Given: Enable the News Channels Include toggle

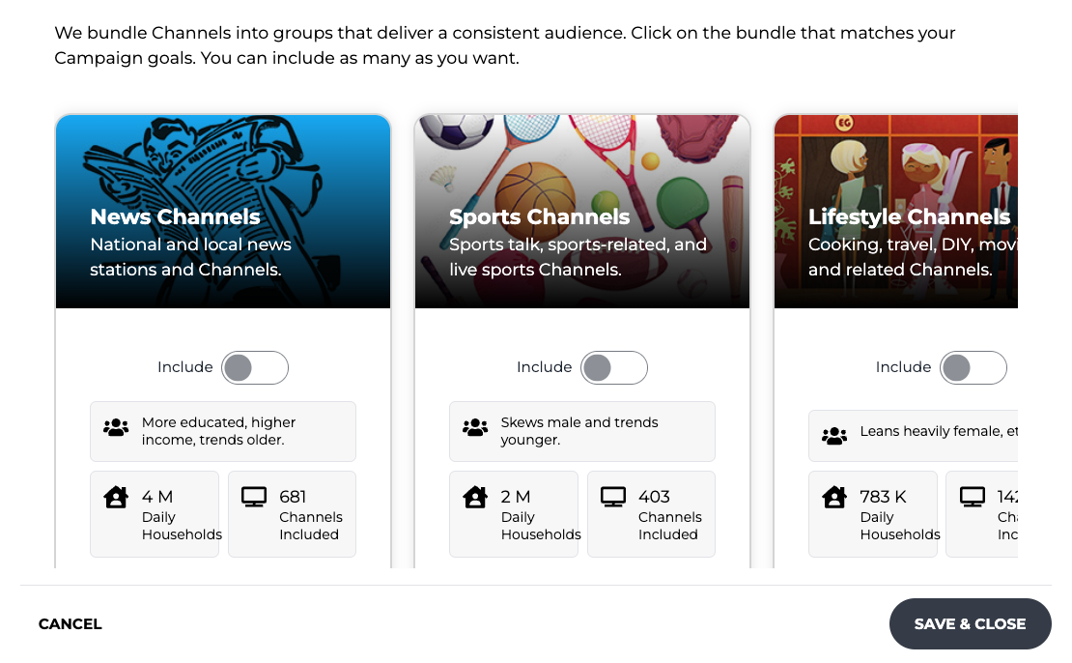Looking at the screenshot, I should pos(255,368).
